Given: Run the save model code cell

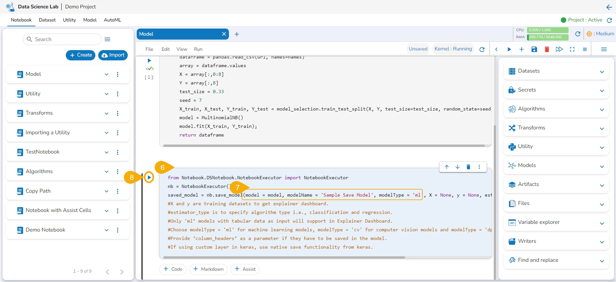Looking at the screenshot, I should (149, 177).
